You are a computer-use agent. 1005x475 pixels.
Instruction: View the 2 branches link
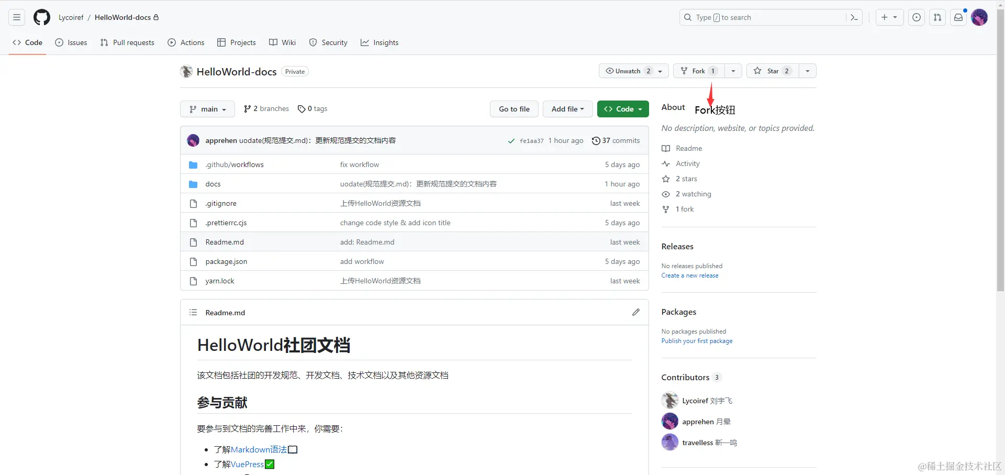tap(266, 108)
